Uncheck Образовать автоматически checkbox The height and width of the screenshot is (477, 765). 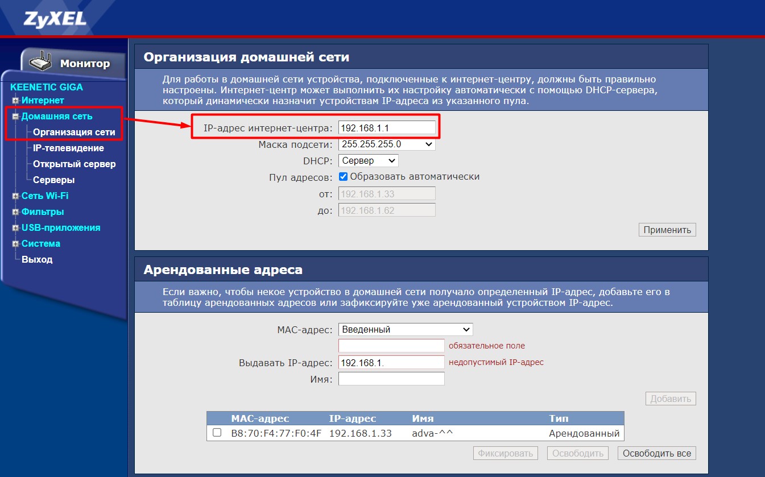(x=343, y=177)
